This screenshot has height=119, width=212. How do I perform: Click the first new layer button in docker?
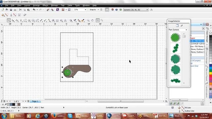point(171,103)
